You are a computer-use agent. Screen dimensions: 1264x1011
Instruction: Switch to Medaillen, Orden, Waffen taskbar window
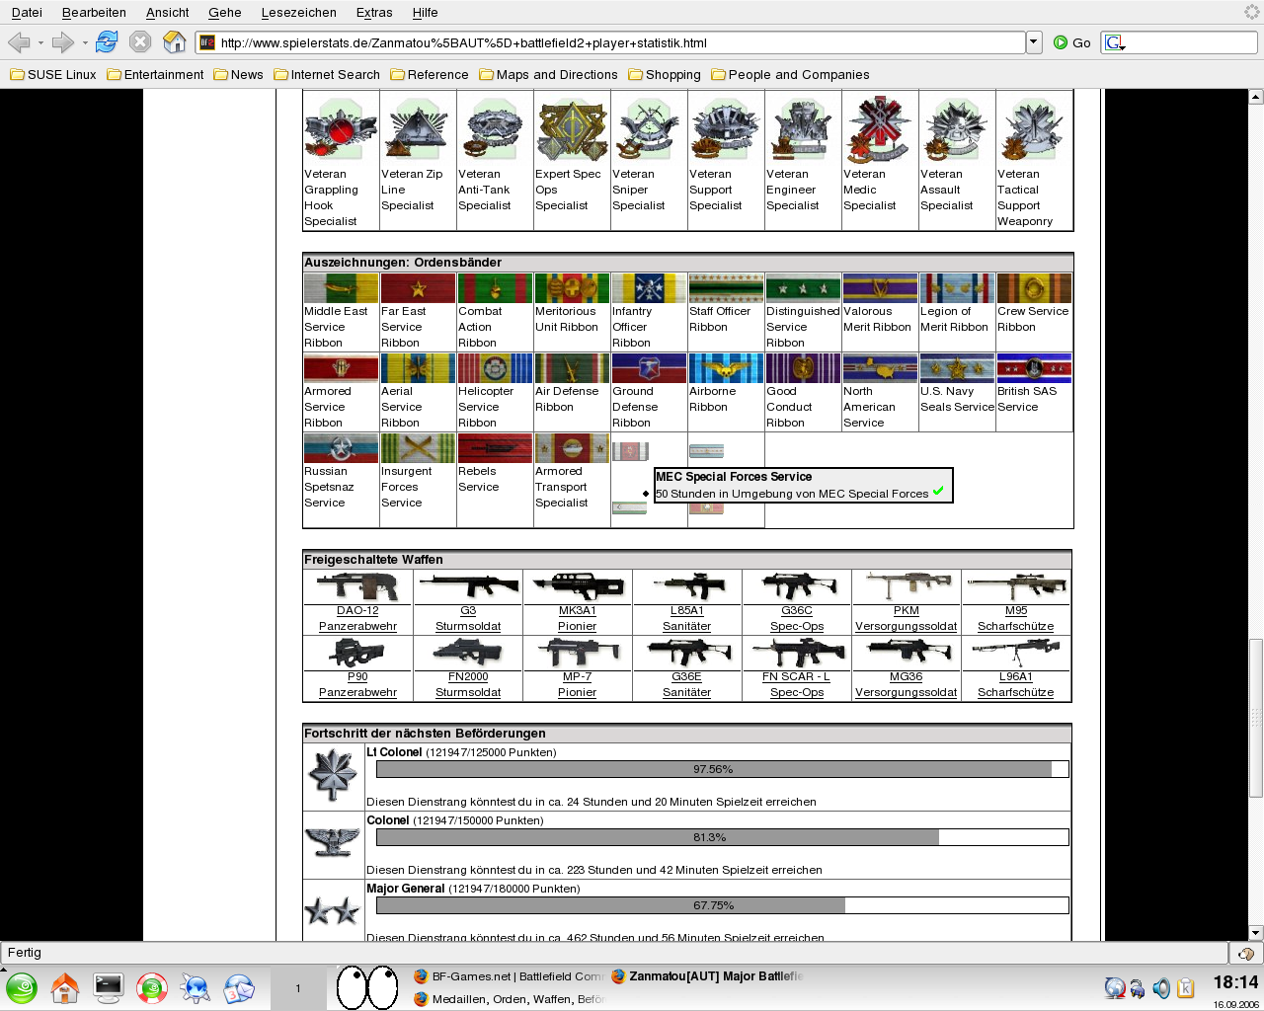[x=509, y=999]
